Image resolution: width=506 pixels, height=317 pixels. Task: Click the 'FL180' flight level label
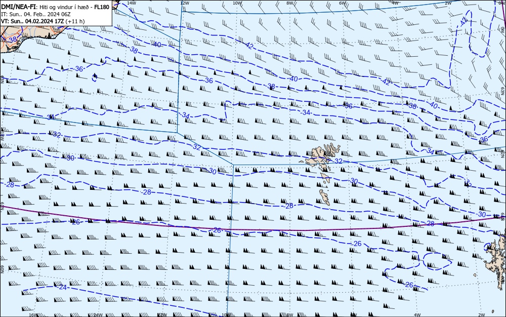pyautogui.click(x=102, y=7)
